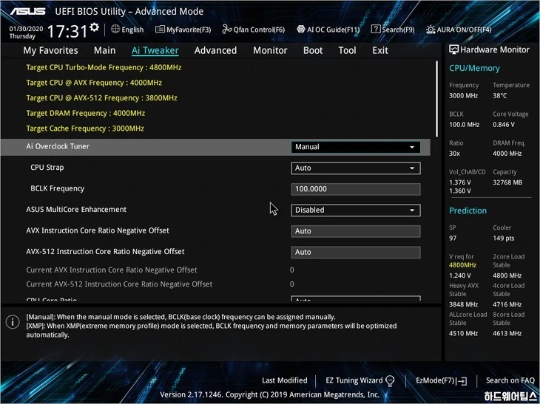The width and height of the screenshot is (540, 404).
Task: Click Target DRAM Frequency line
Action: 85,113
